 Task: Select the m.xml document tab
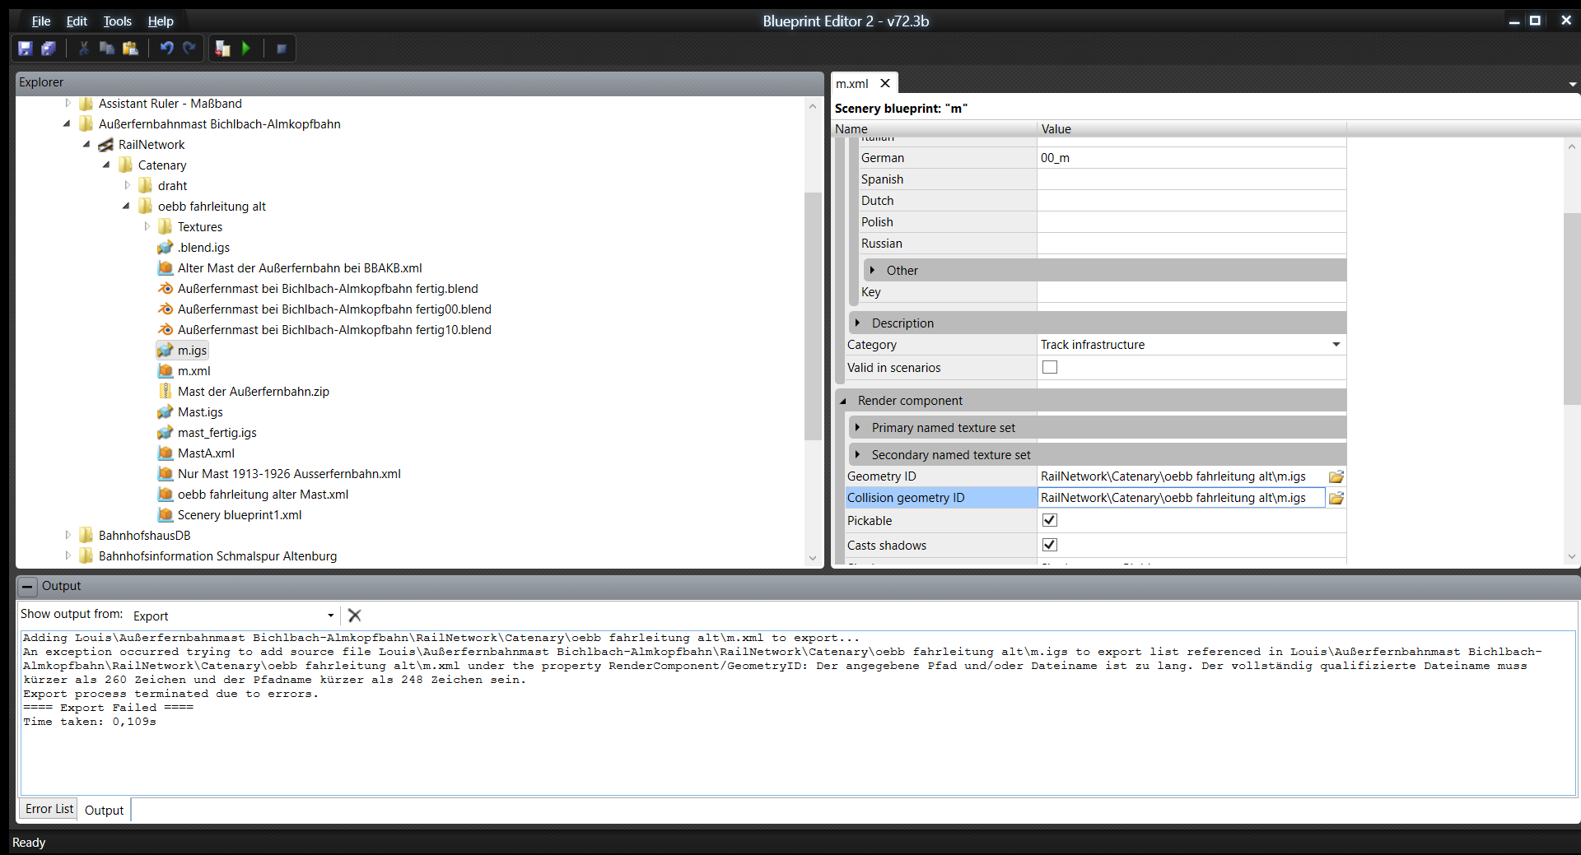coord(852,84)
